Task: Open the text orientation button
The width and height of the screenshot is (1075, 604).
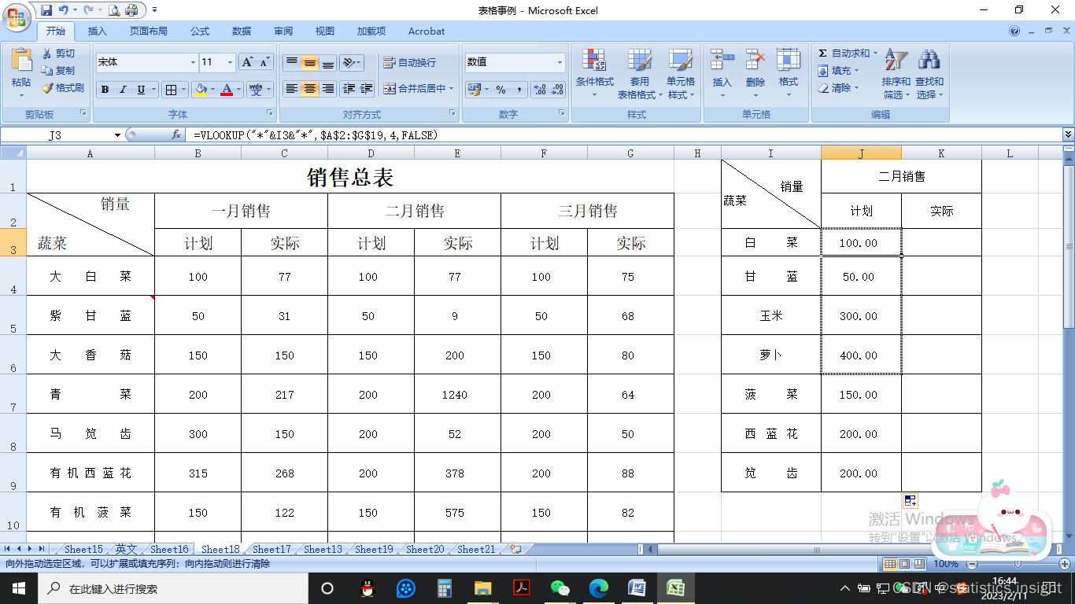Action: click(352, 63)
